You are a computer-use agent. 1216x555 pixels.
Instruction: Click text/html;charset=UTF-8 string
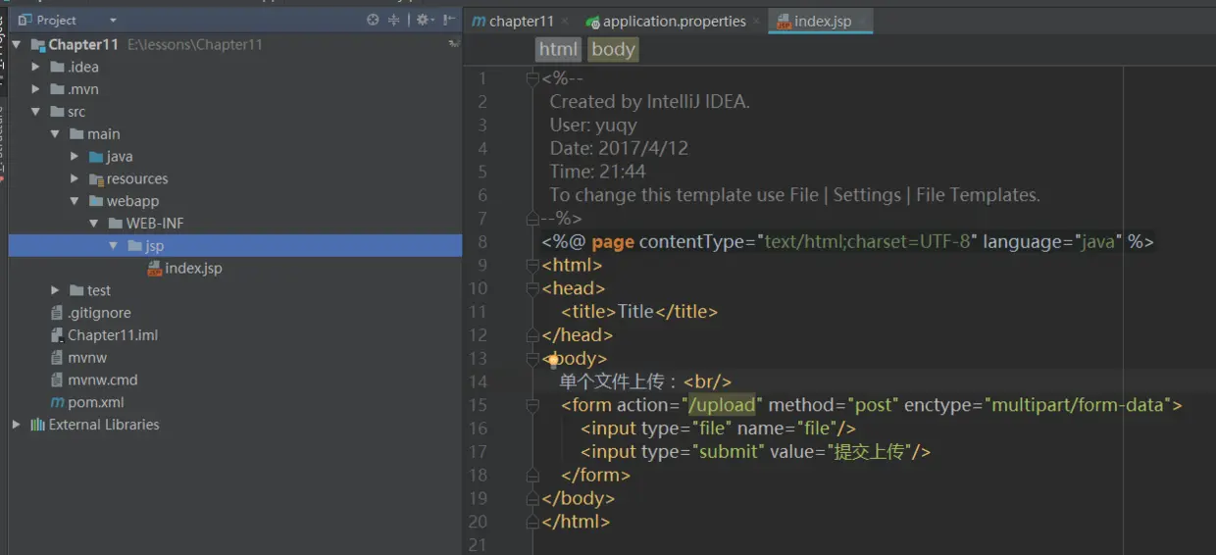click(x=867, y=241)
